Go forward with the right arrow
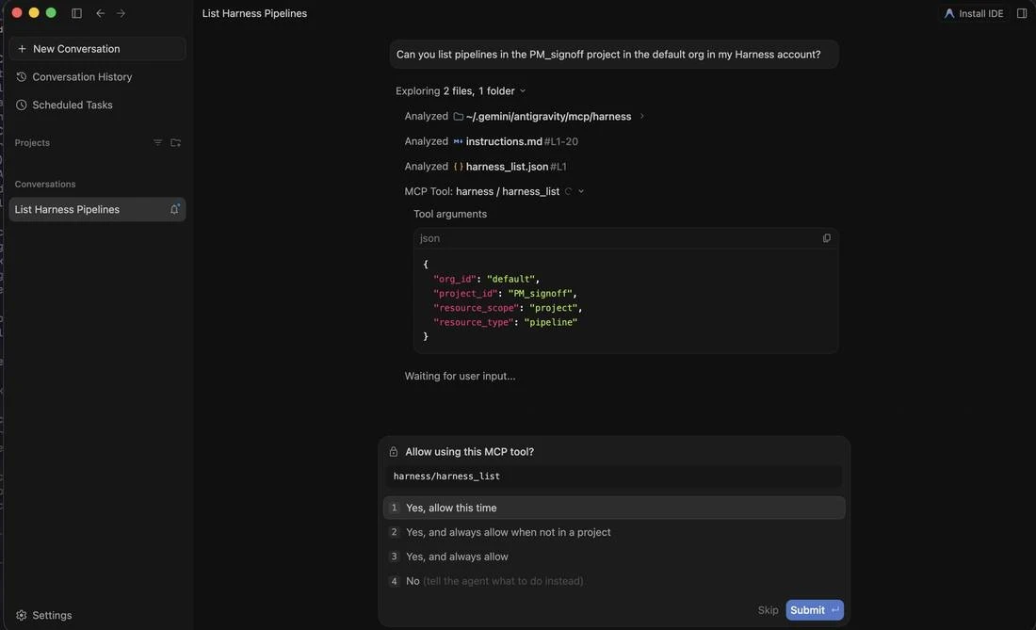This screenshot has height=630, width=1036. (x=121, y=13)
